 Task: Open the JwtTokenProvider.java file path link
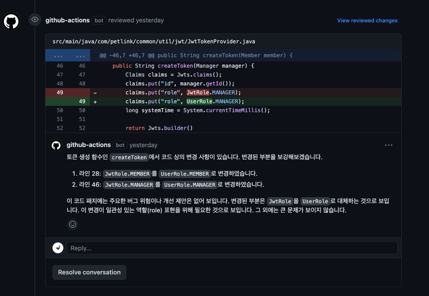pyautogui.click(x=154, y=41)
